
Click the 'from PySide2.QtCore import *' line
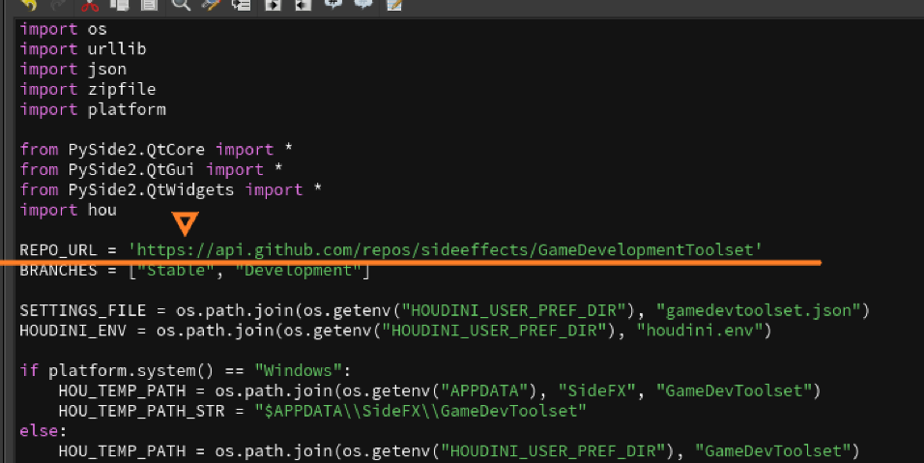pyautogui.click(x=157, y=150)
